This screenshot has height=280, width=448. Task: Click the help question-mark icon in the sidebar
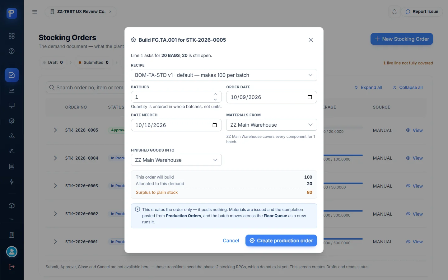click(12, 51)
